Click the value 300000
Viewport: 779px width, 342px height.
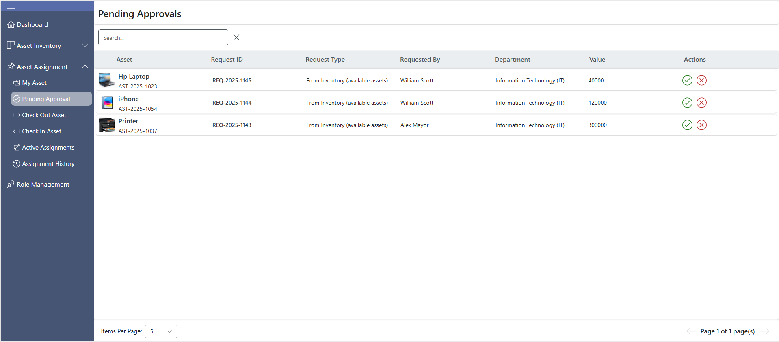point(598,125)
